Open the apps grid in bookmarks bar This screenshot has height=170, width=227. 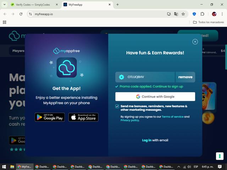[x=5, y=22]
